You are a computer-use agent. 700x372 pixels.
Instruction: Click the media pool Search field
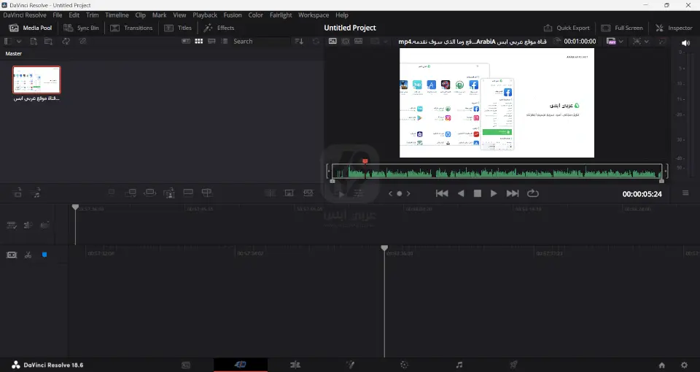[261, 41]
